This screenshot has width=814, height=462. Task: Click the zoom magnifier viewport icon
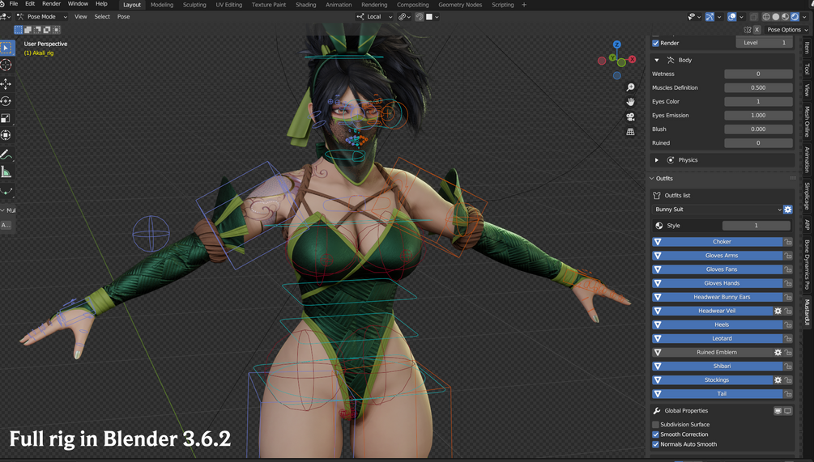point(630,87)
